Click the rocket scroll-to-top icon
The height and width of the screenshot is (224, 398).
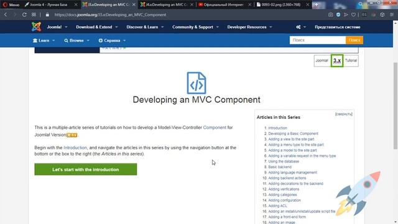tap(358, 194)
